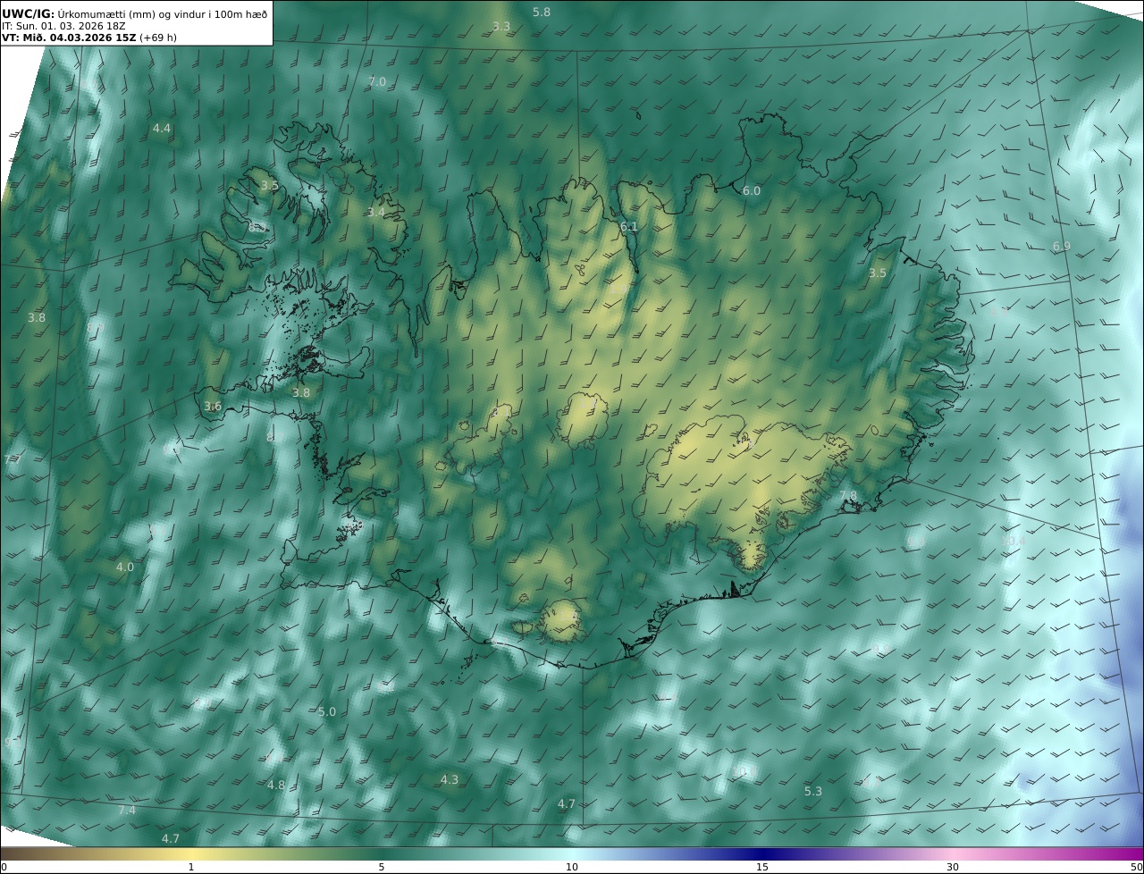Select the 3.3 precipitable water value

[501, 27]
